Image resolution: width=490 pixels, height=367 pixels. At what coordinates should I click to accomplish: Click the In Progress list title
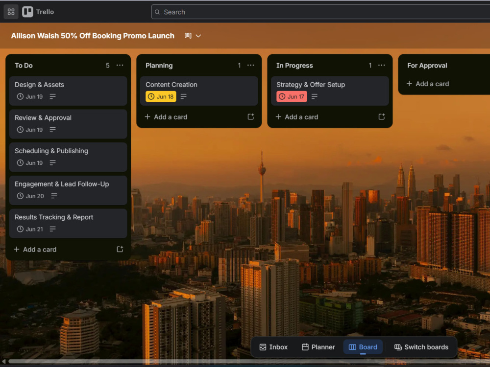pyautogui.click(x=294, y=66)
